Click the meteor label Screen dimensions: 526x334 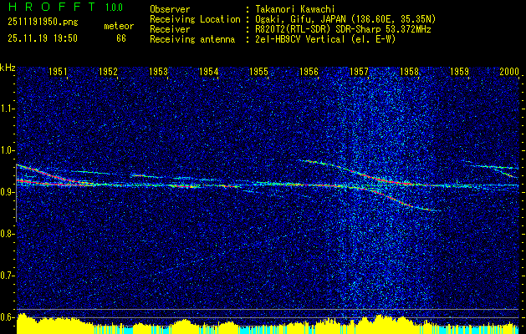click(119, 26)
